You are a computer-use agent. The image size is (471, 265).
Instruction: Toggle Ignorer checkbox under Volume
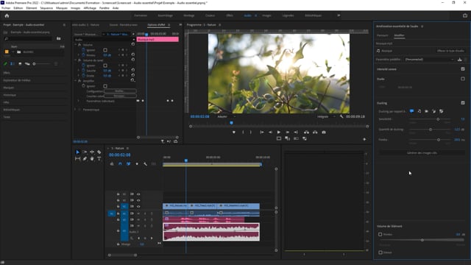pos(105,50)
